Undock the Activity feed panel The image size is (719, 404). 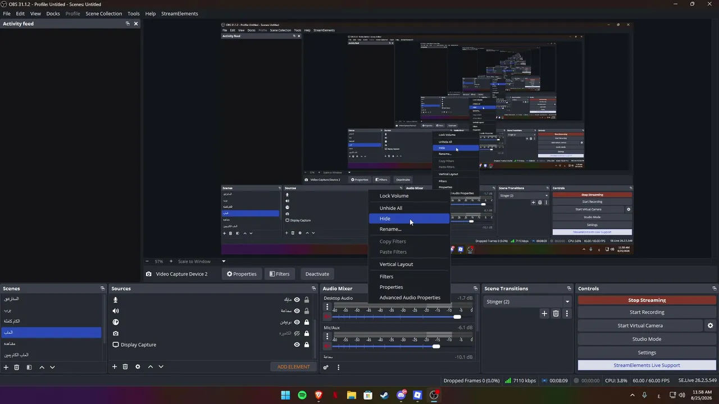128,24
